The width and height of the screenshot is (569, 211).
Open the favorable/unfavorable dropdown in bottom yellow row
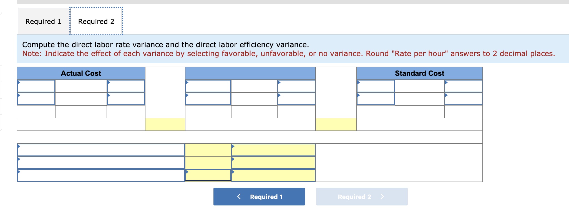pyautogui.click(x=273, y=175)
